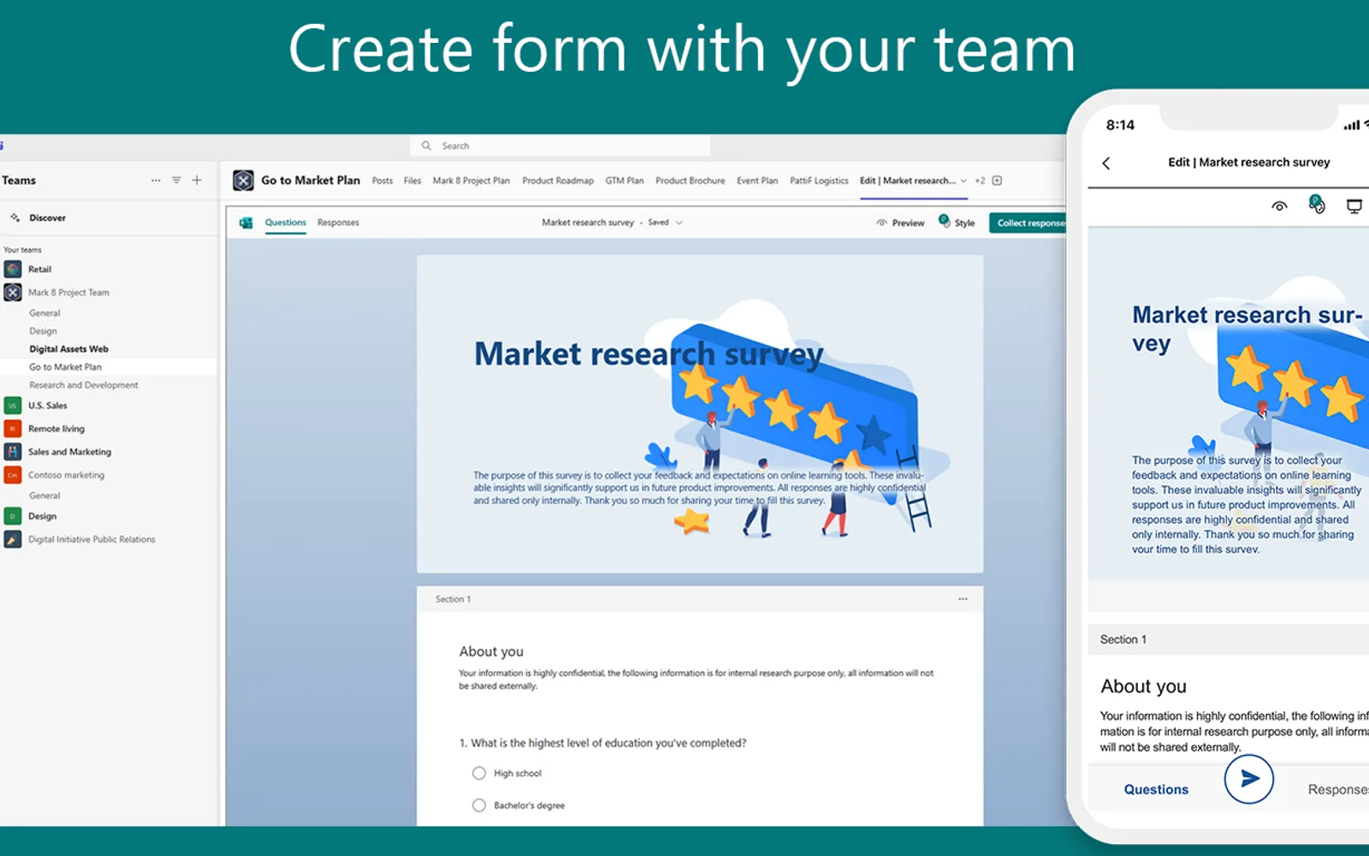The height and width of the screenshot is (856, 1369).
Task: Open the +2 overflow tabs menu
Action: click(981, 181)
